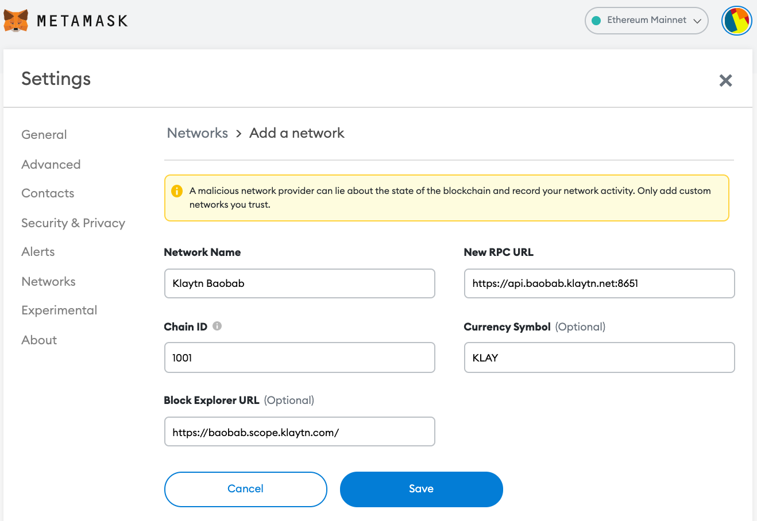Viewport: 757px width, 521px height.
Task: Cancel adding the network
Action: 246,489
